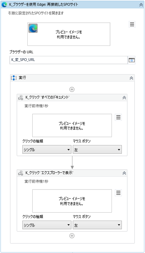The image size is (145, 253).
Task: Click the Edge browser icon in the preview box
Action: 33,28
